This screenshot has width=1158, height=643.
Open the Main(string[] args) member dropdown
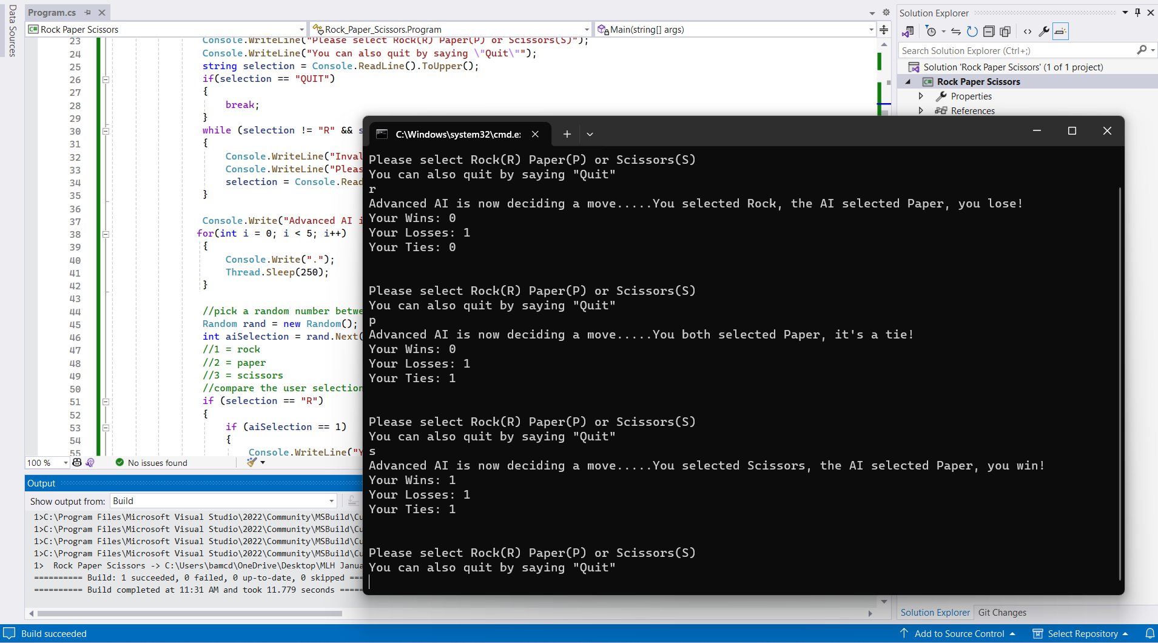click(x=736, y=29)
